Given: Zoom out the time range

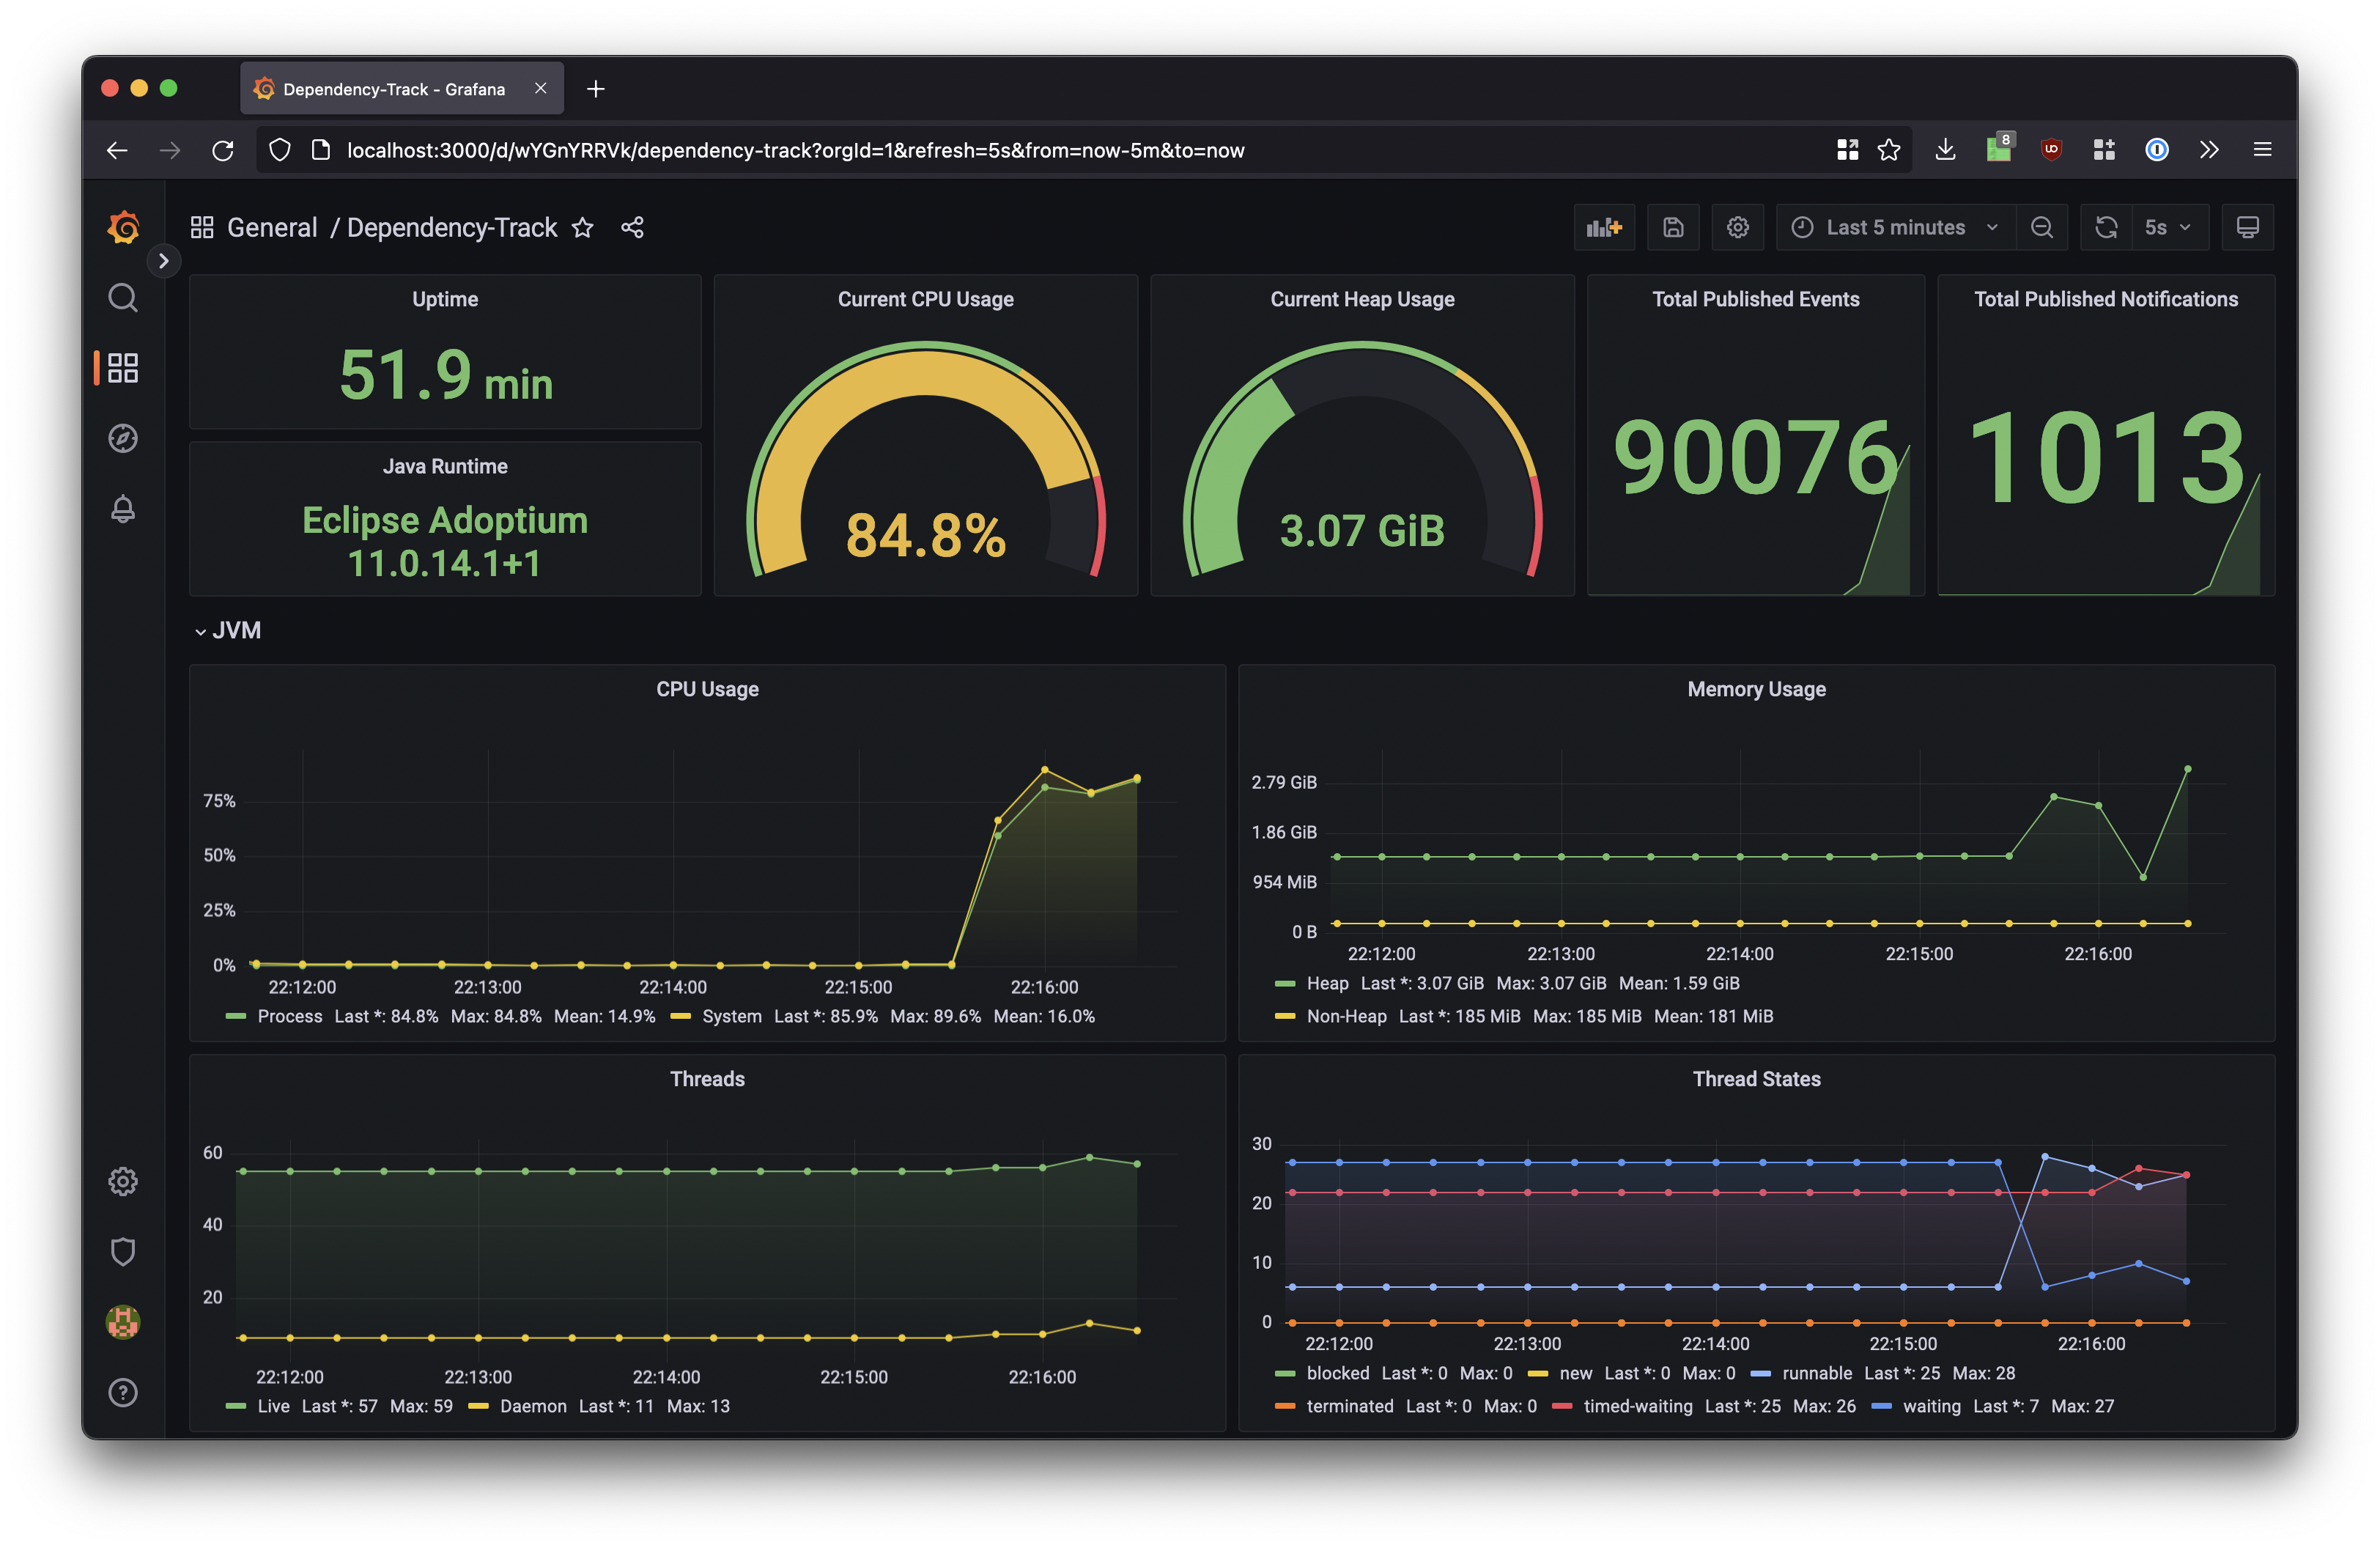Looking at the screenshot, I should pos(2042,228).
